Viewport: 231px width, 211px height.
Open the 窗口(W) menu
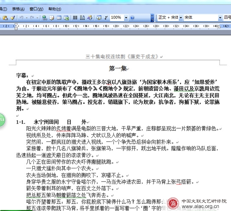[x=36, y=9]
